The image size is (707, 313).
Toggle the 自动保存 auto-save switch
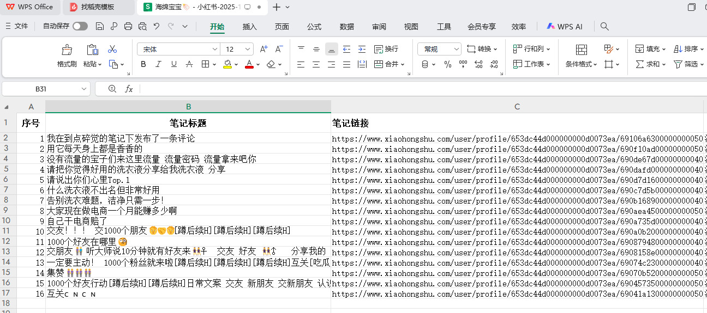tap(80, 26)
